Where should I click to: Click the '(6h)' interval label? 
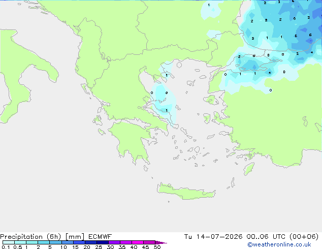[x=54, y=237]
